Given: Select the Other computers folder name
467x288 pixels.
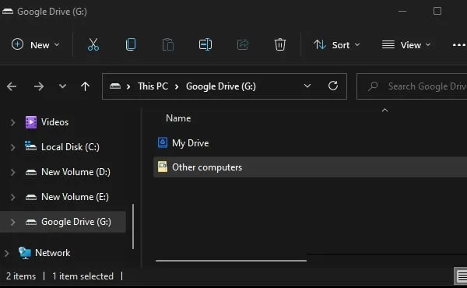Looking at the screenshot, I should coord(207,167).
